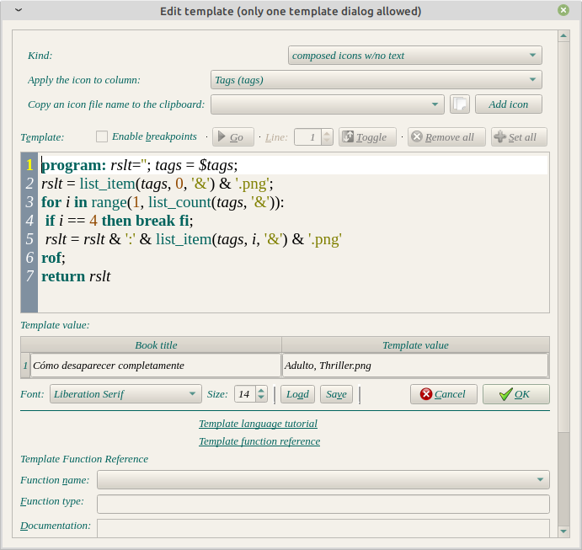
Task: Click the Book title column header
Action: (152, 345)
